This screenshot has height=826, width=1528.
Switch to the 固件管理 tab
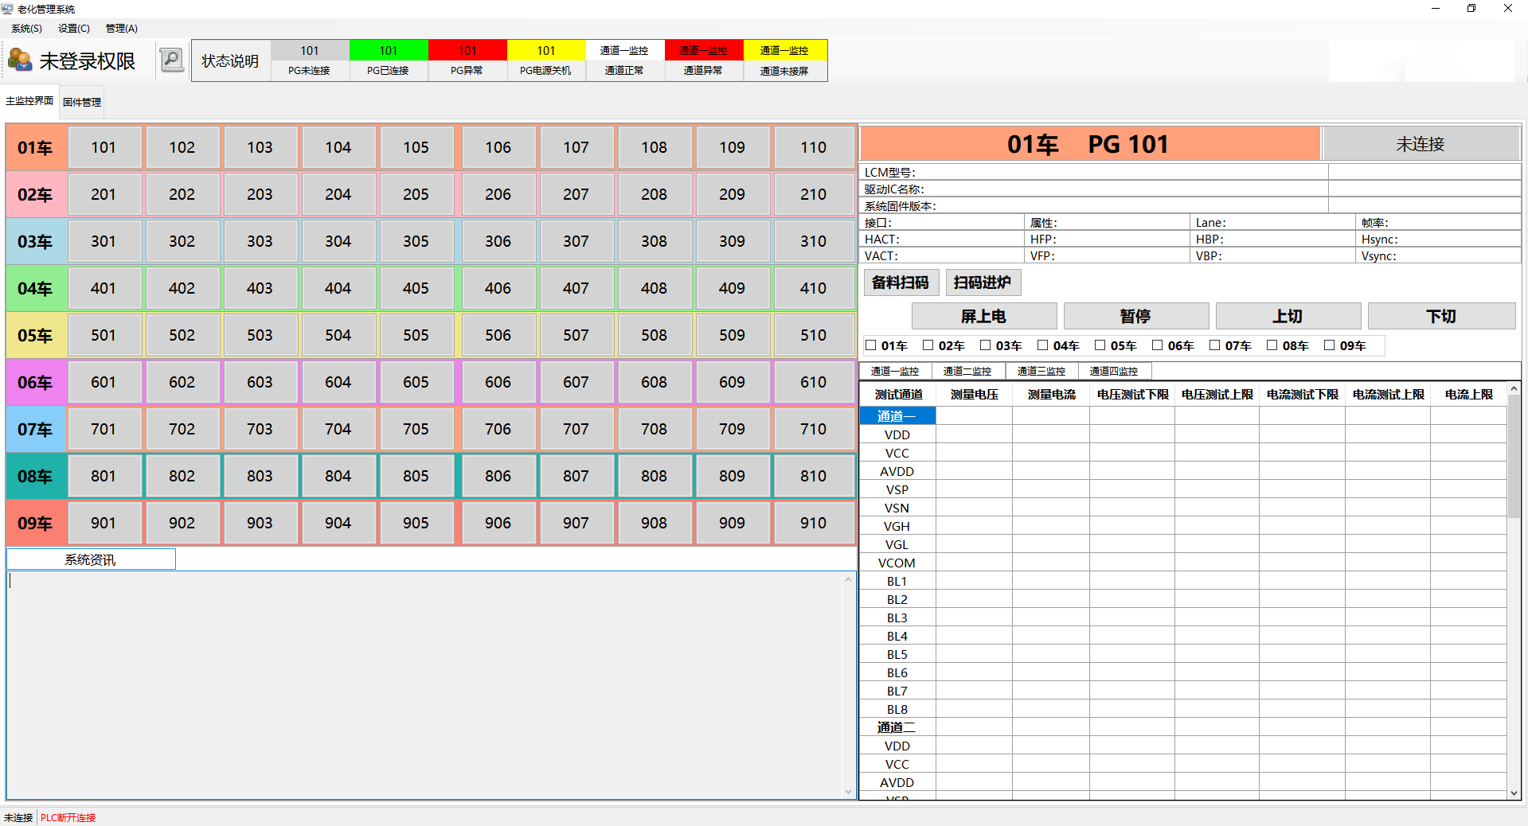click(x=82, y=102)
